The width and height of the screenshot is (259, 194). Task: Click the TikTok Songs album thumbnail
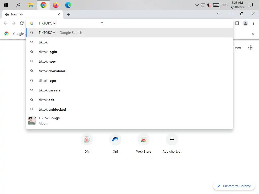point(32,120)
